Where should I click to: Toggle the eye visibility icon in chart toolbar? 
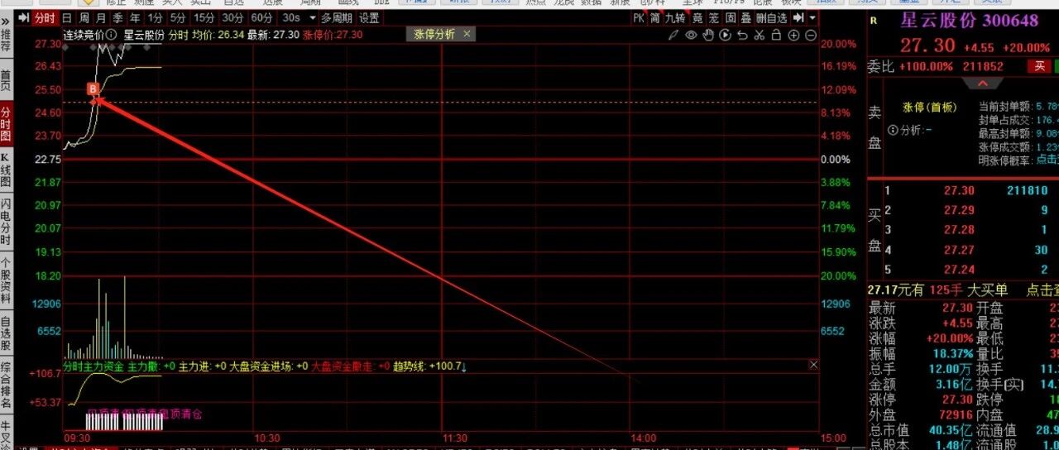(x=690, y=35)
